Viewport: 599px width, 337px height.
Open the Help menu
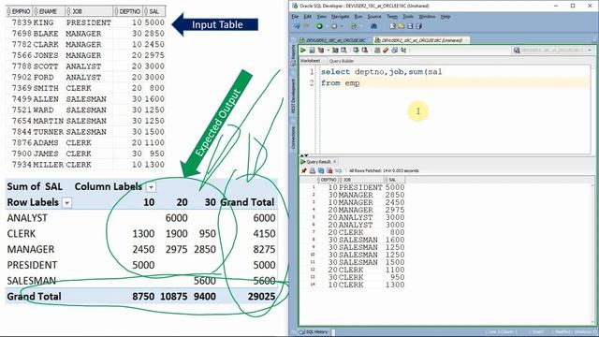pyautogui.click(x=446, y=17)
